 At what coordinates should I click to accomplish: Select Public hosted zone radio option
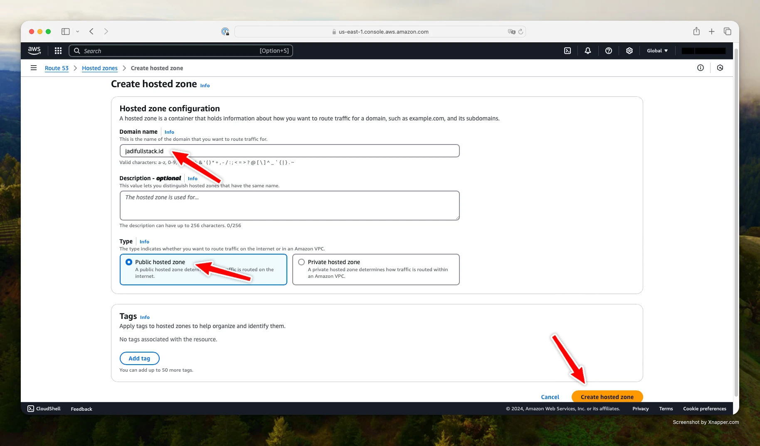click(129, 262)
